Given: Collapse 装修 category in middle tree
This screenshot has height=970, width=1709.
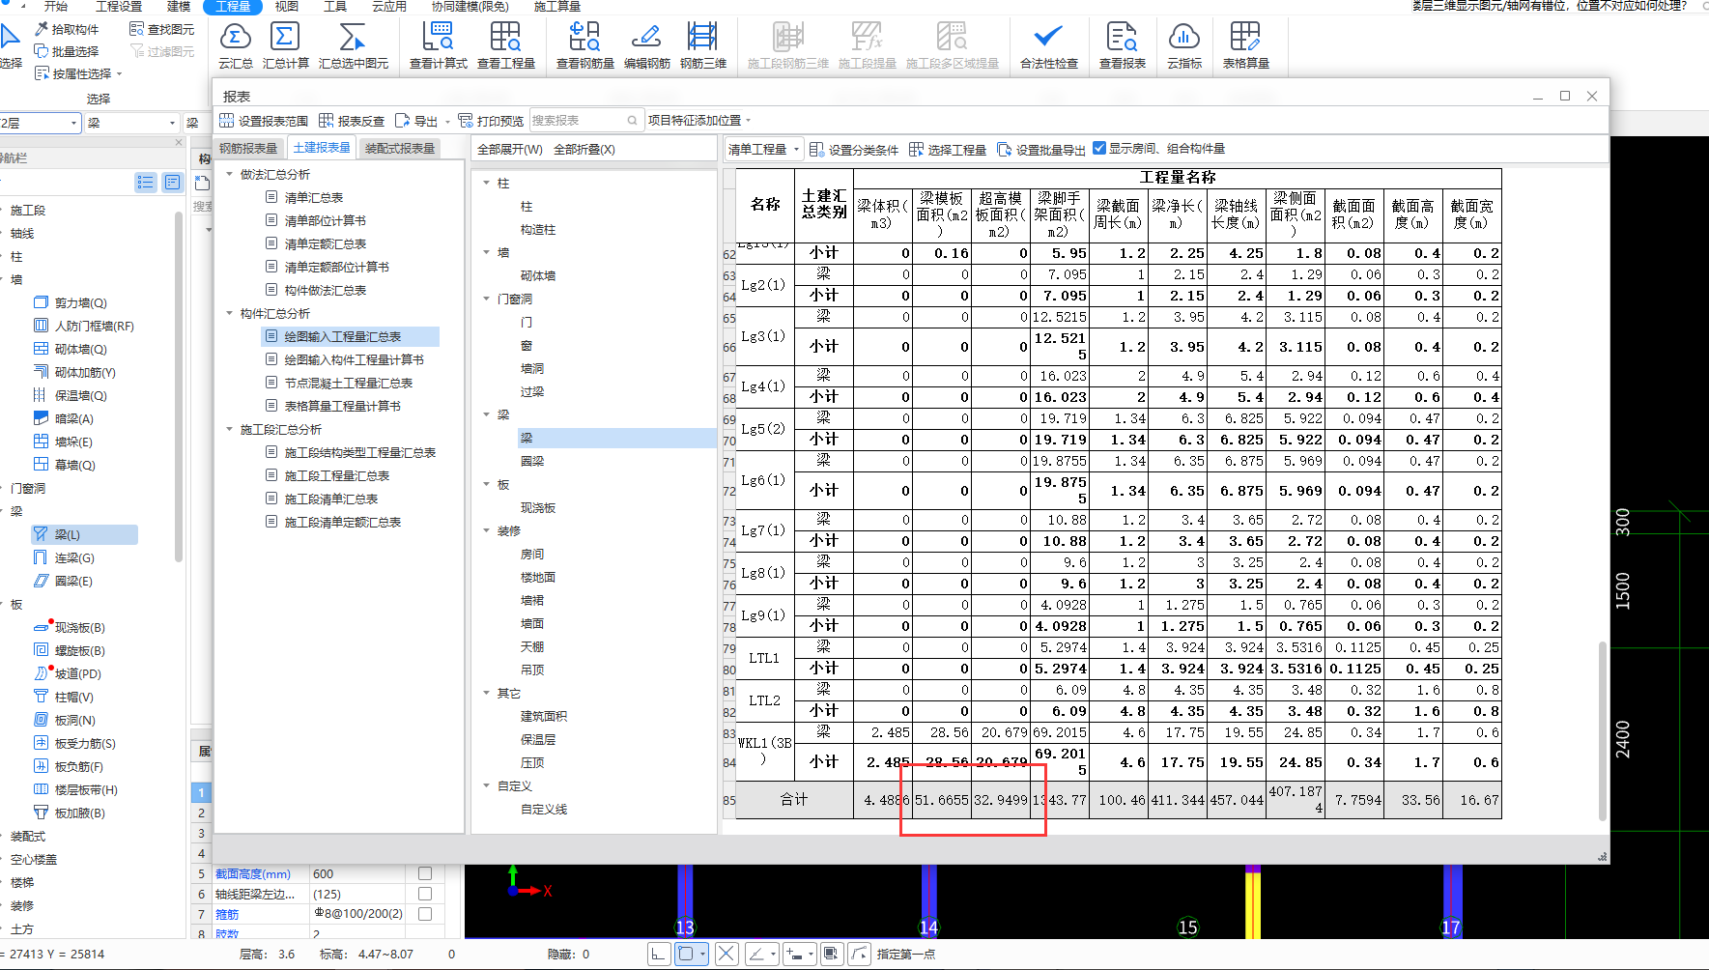Looking at the screenshot, I should coord(487,530).
